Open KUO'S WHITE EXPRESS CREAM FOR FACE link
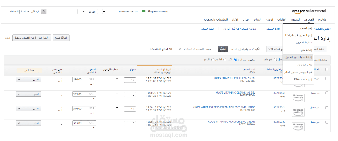 tap(224, 107)
